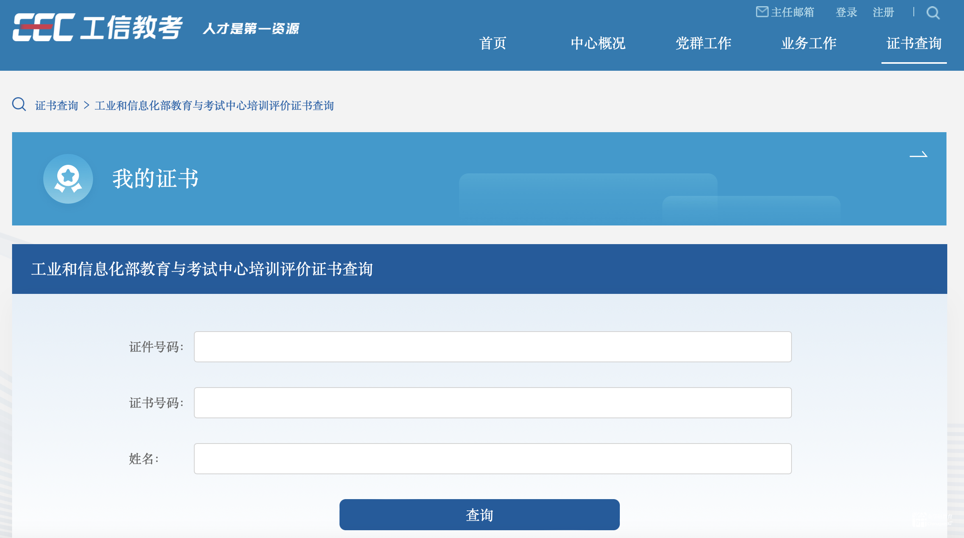Image resolution: width=964 pixels, height=538 pixels.
Task: Focus the 证书号码 input field
Action: pyautogui.click(x=493, y=403)
